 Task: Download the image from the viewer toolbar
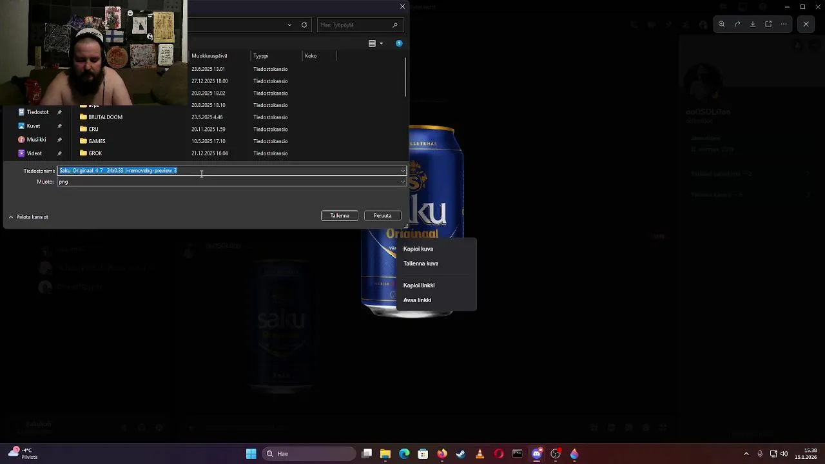pyautogui.click(x=753, y=24)
